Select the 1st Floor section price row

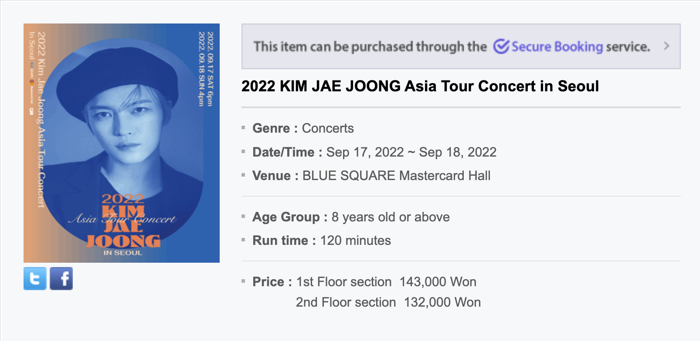click(386, 282)
